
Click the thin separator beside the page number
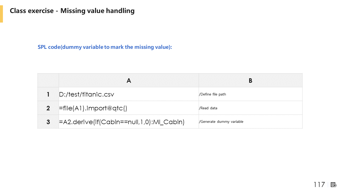click(x=328, y=185)
